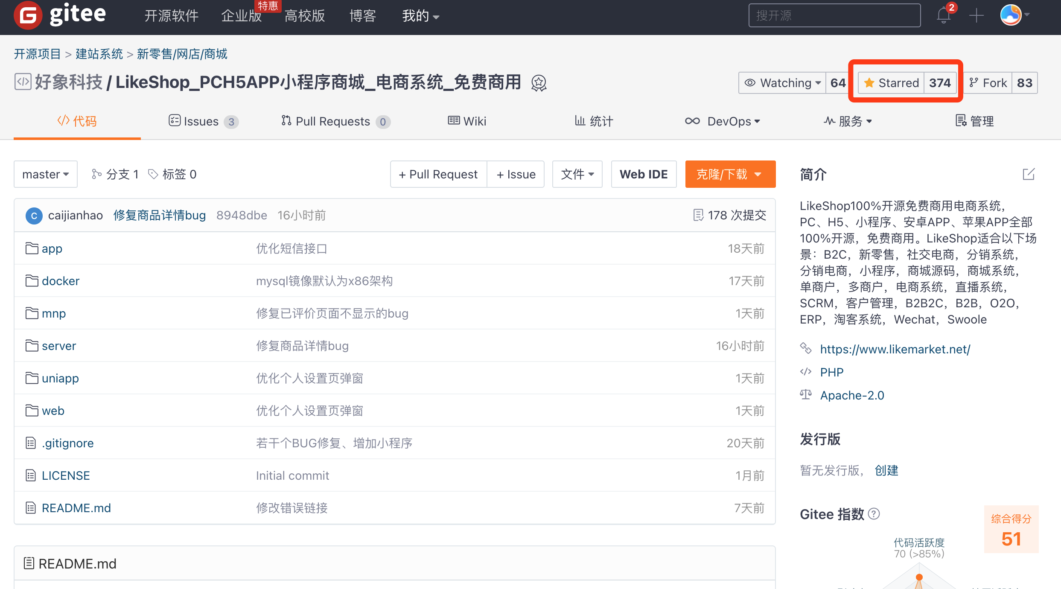Toggle the Starred button

tap(891, 83)
